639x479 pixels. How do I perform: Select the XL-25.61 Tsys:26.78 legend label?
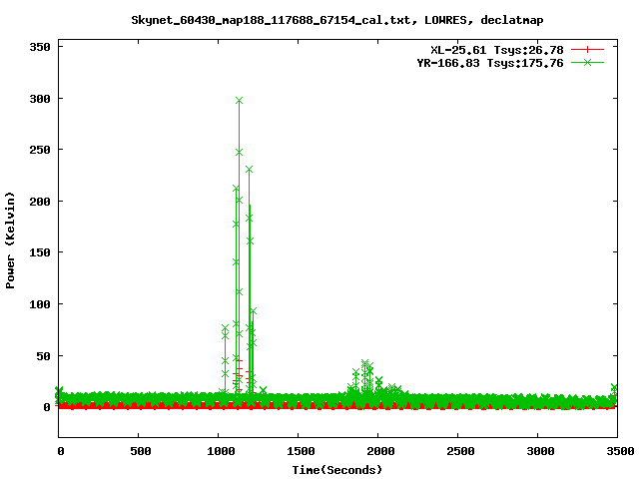click(497, 50)
